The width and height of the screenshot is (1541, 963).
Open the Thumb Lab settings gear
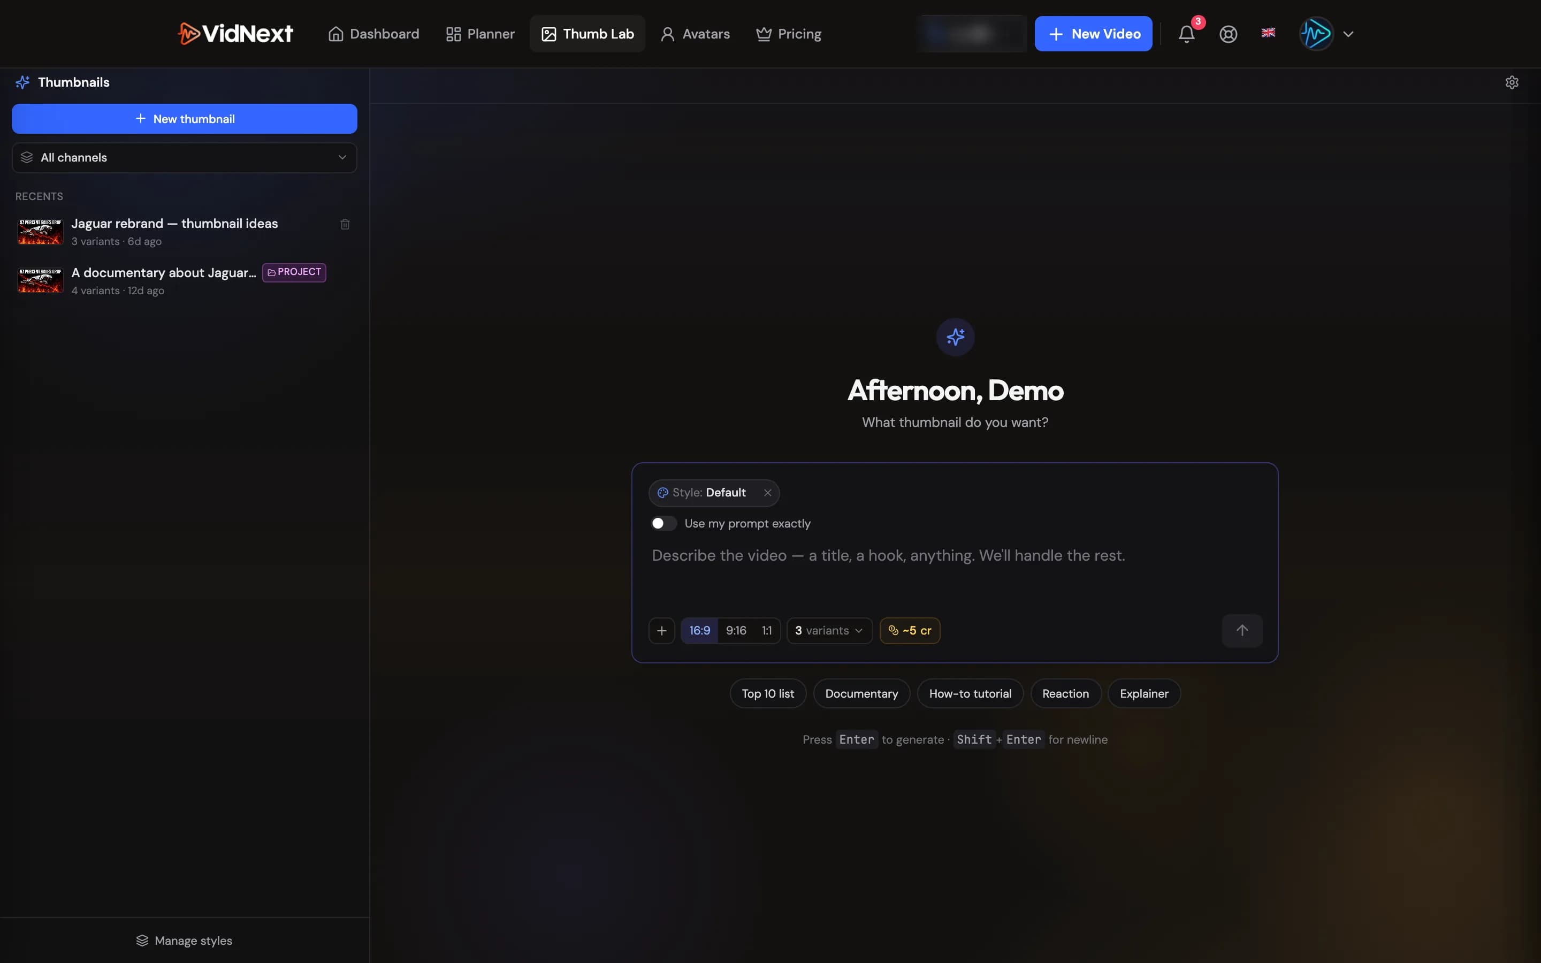tap(1512, 83)
